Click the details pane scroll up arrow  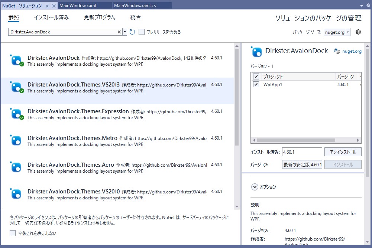click(367, 46)
